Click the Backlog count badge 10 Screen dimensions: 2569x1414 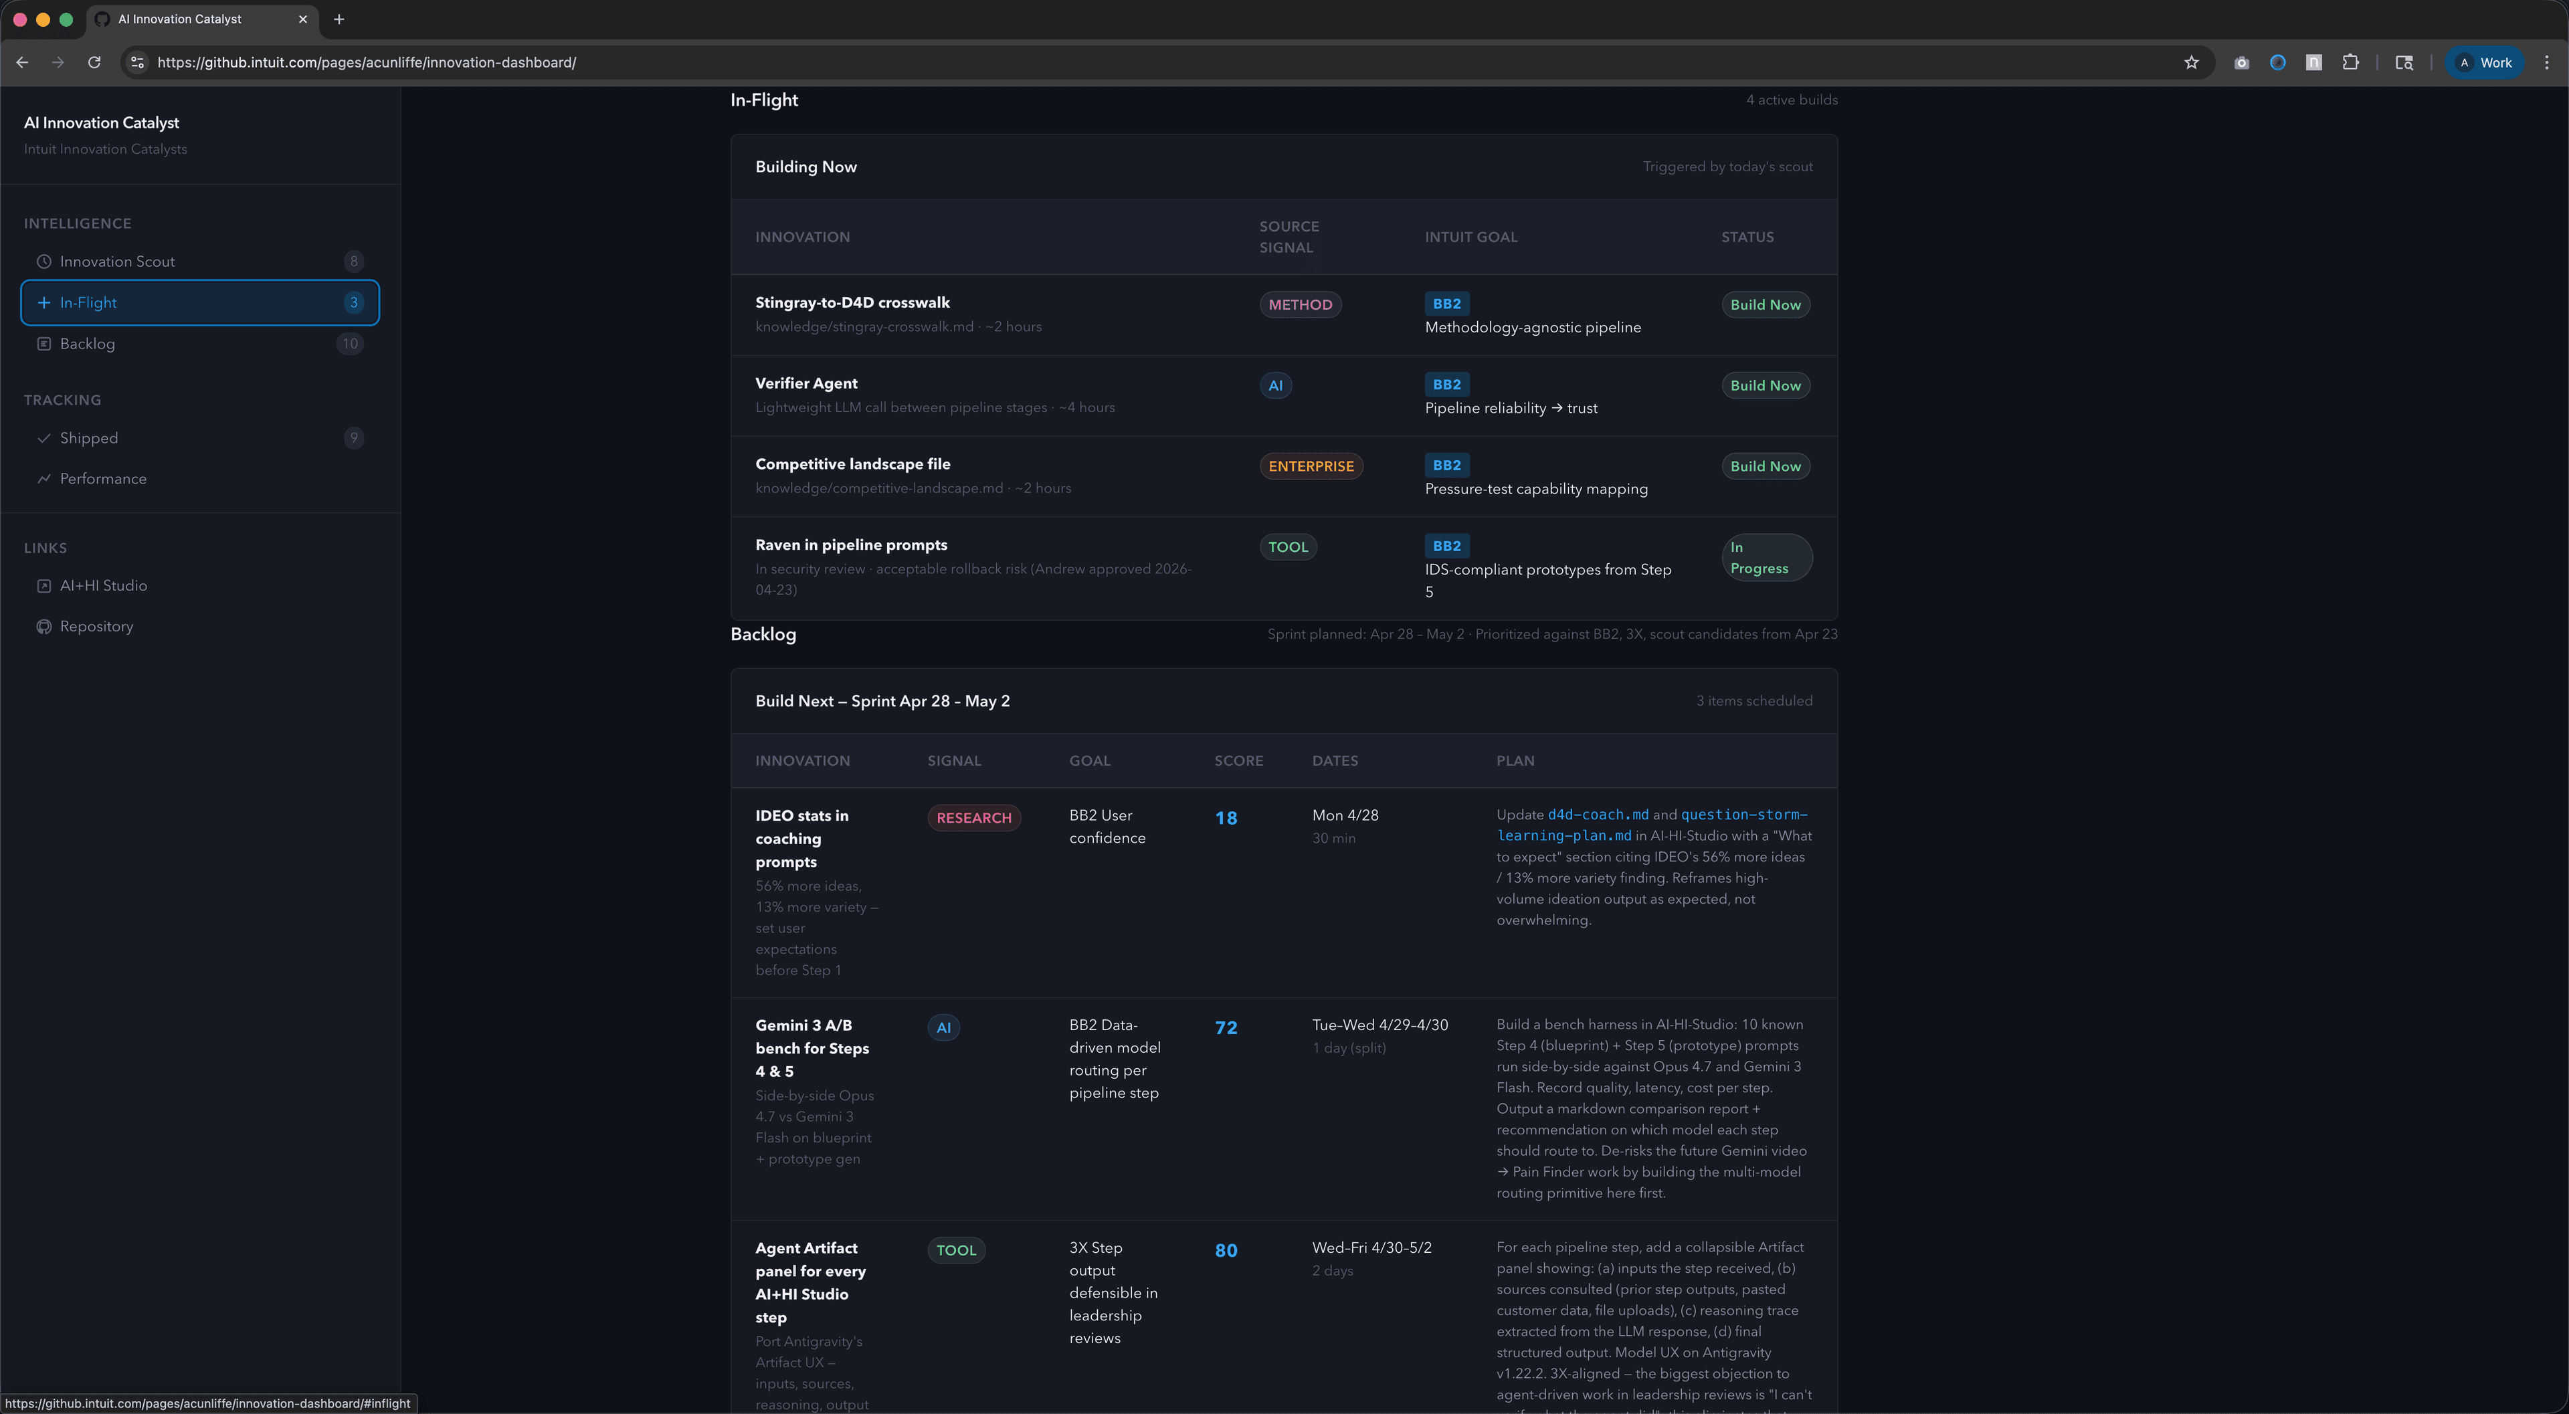349,343
